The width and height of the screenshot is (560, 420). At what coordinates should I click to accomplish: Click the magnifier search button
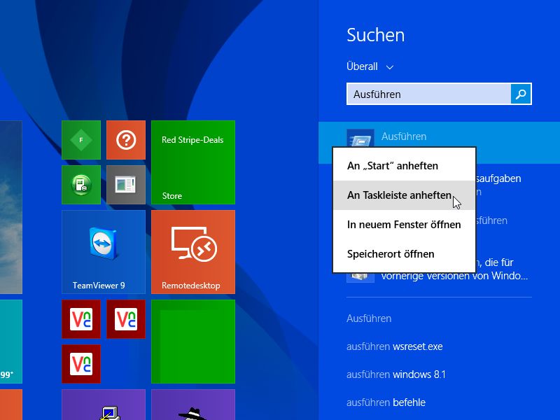point(521,94)
